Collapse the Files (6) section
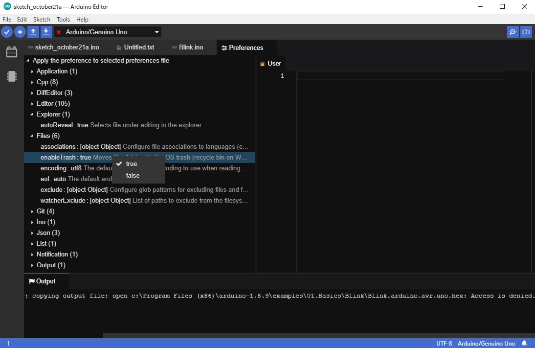This screenshot has width=535, height=348. [x=32, y=136]
